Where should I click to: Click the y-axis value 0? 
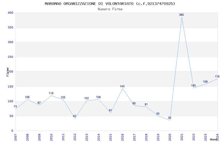12,131
